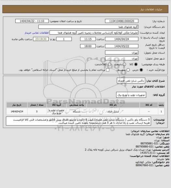Click the validity time field 18:00
This screenshot has width=171, height=188.
[x=88, y=46]
